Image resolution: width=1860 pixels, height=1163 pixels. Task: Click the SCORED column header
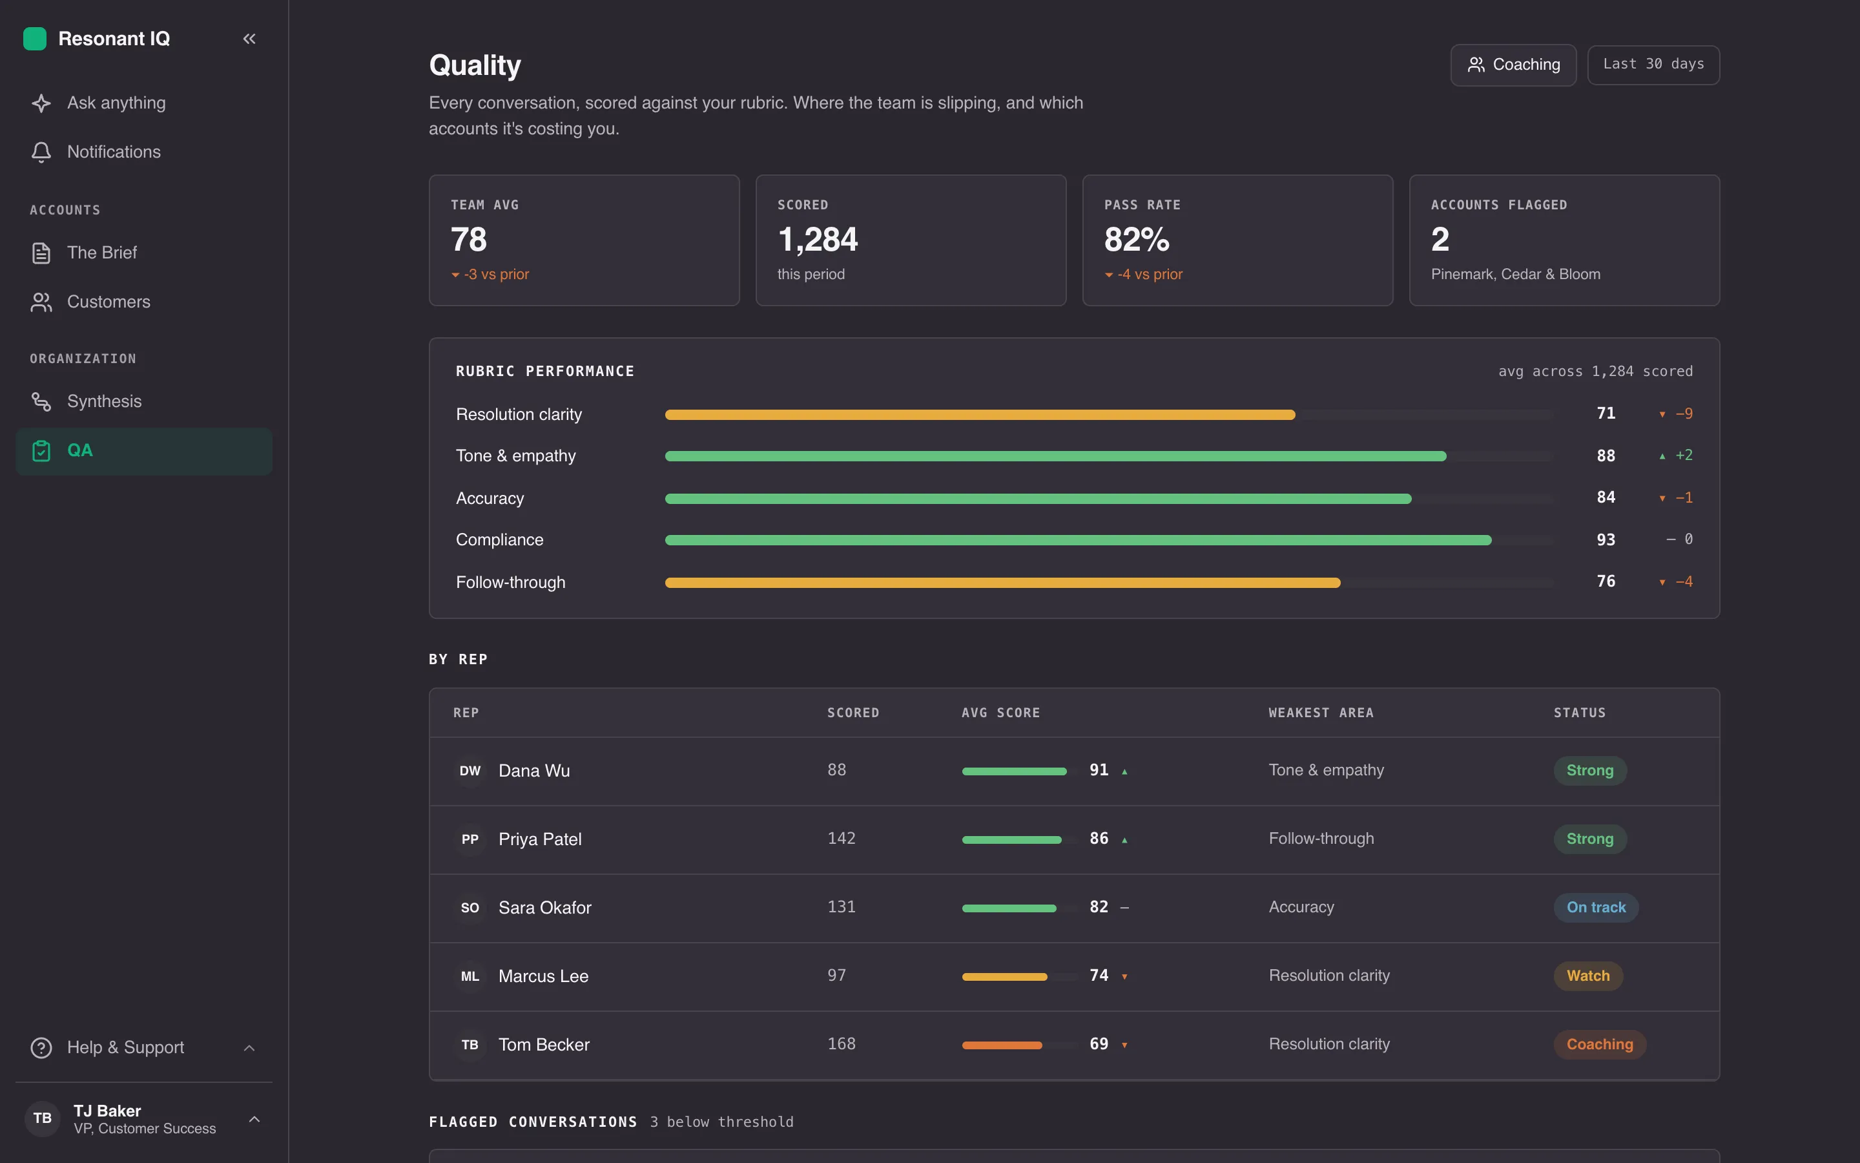click(x=853, y=713)
